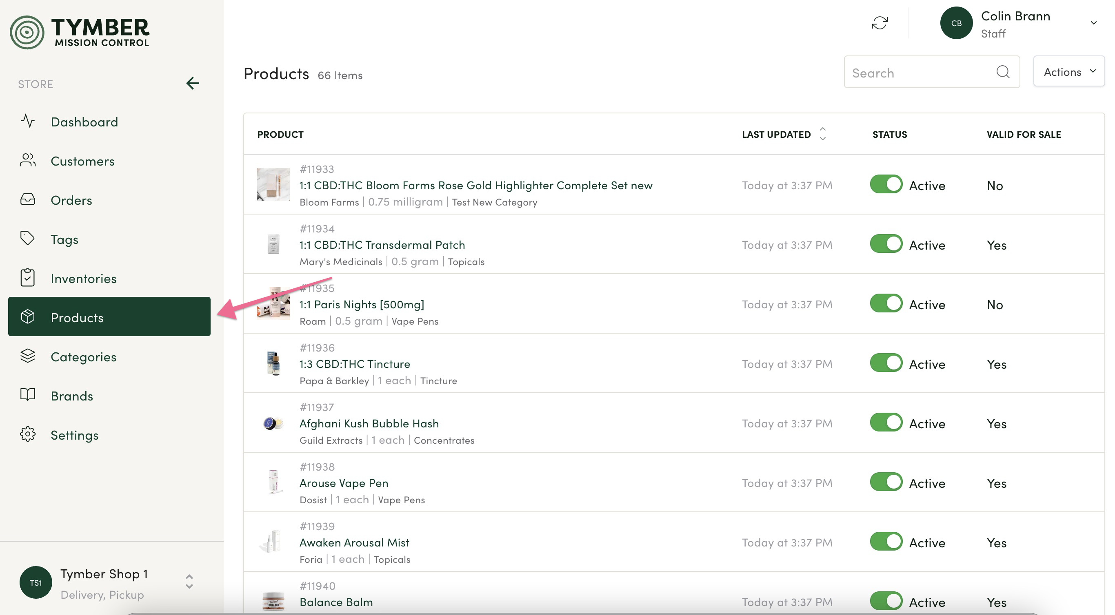
Task: Toggle Active status for Afghani Kush Bubble Hash
Action: [886, 423]
